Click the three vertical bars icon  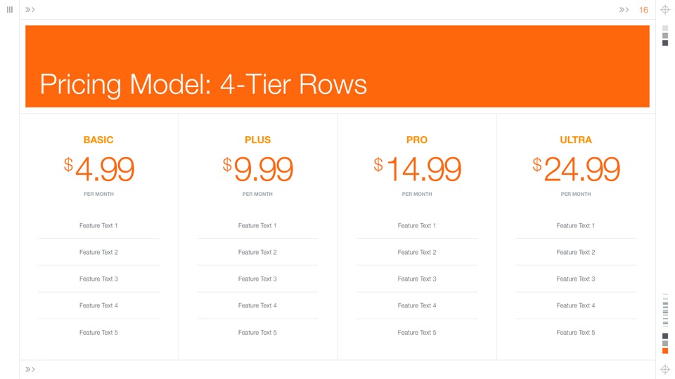[10, 10]
